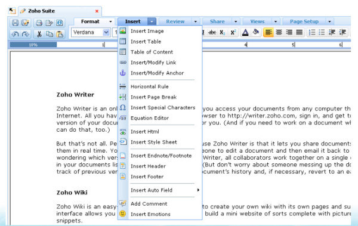Open Insert Special Characters

point(160,107)
